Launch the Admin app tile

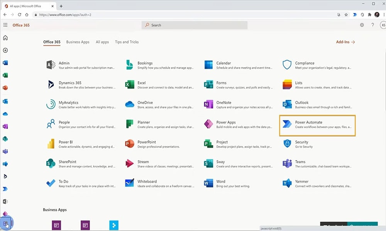coord(81,65)
